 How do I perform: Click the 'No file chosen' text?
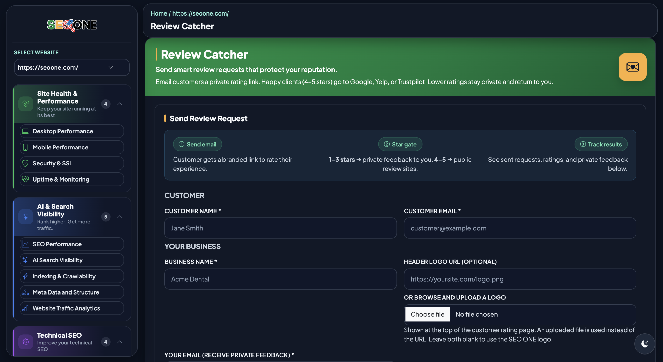(477, 314)
